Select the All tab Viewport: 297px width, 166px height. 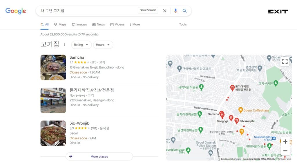pos(44,25)
